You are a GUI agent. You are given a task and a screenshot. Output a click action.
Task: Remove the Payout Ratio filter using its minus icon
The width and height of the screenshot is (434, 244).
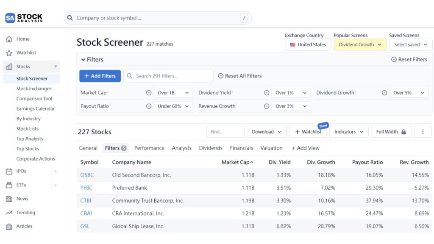[149, 106]
